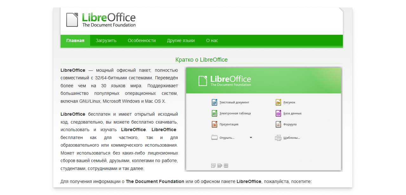Start a new presentation (Презентация)
The height and width of the screenshot is (195, 406).
point(230,124)
